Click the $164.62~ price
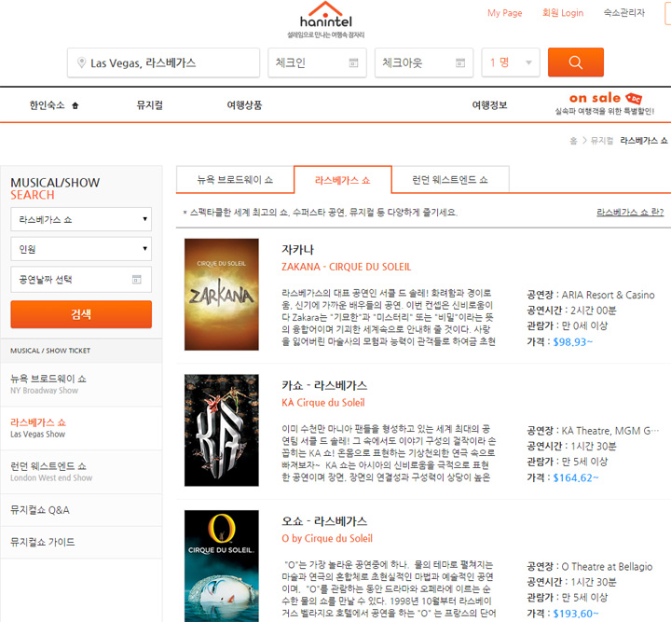The image size is (671, 622). click(576, 477)
